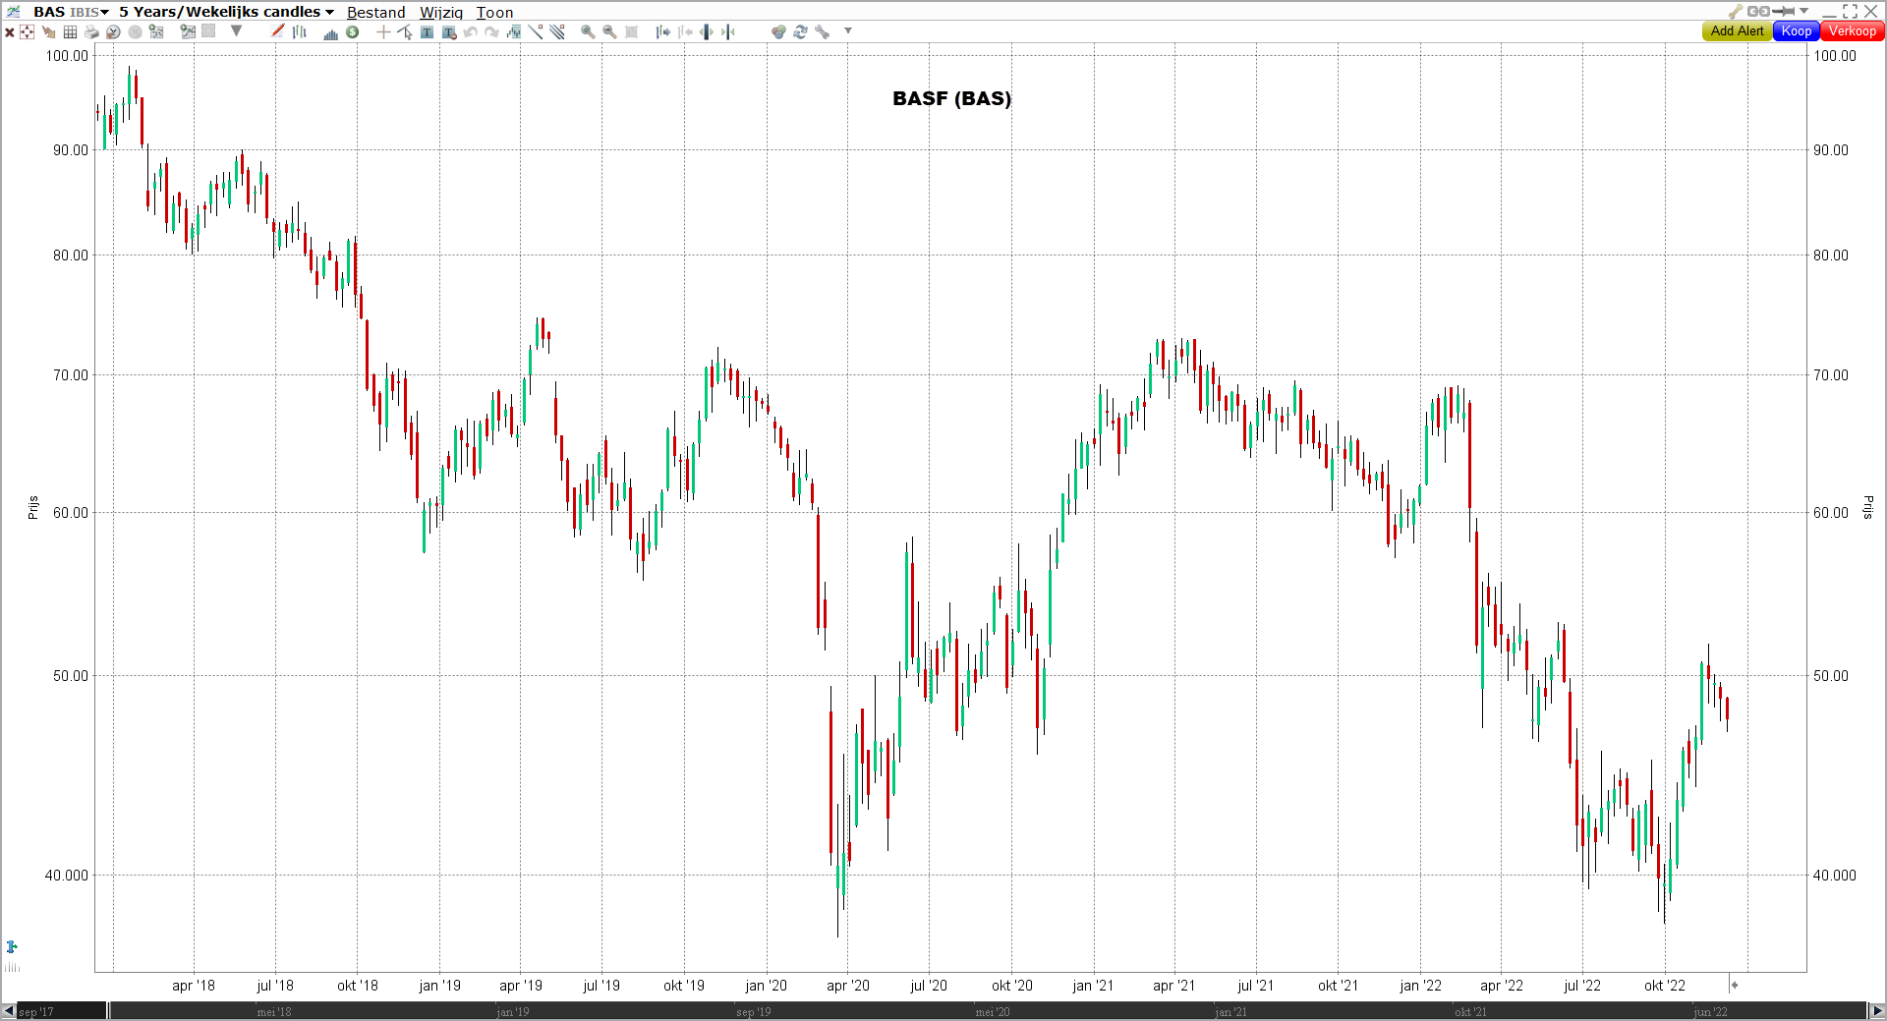Click the time period clock icon
This screenshot has height=1021, width=1887.
113,31
